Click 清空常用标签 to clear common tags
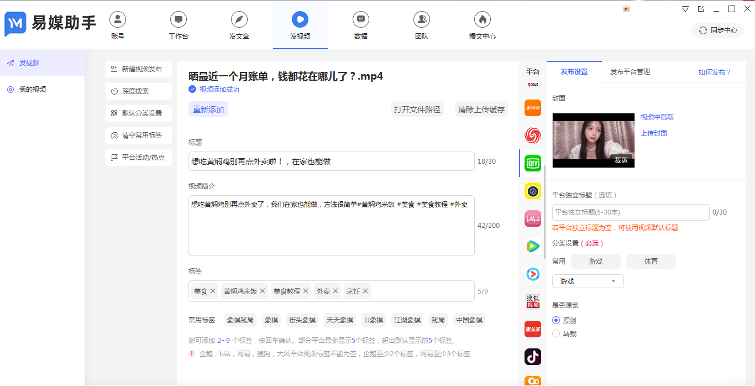 click(139, 135)
